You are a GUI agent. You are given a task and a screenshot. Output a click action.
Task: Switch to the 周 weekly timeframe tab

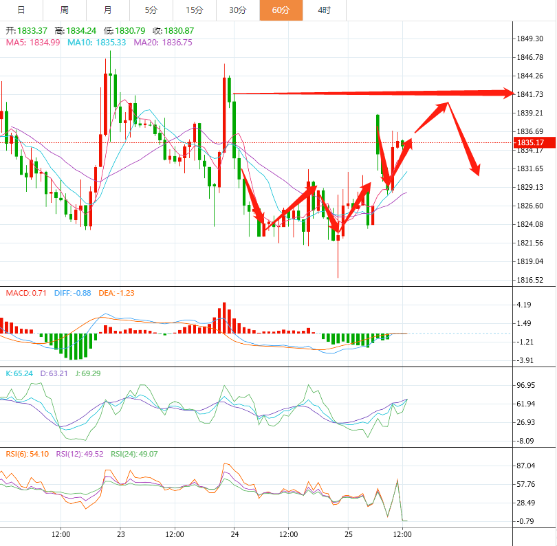click(x=65, y=10)
